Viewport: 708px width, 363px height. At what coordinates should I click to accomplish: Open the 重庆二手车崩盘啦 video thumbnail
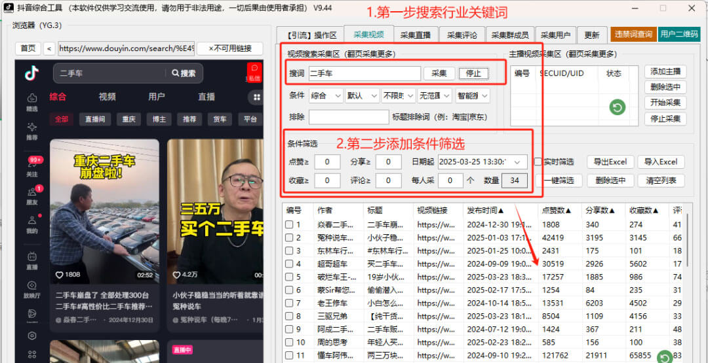104,211
